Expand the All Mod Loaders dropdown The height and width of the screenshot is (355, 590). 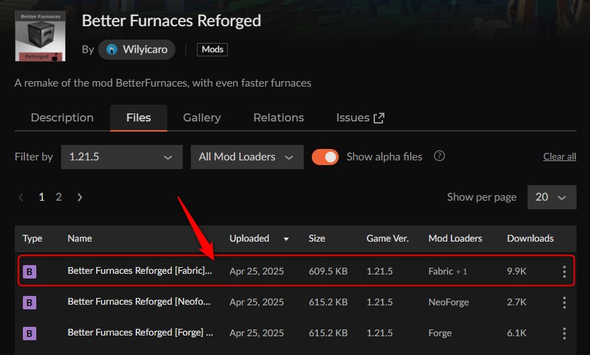click(x=247, y=157)
